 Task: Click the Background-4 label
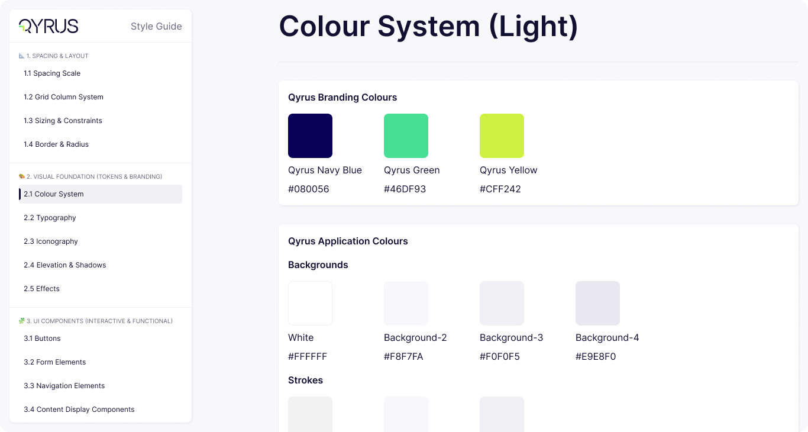click(x=607, y=338)
